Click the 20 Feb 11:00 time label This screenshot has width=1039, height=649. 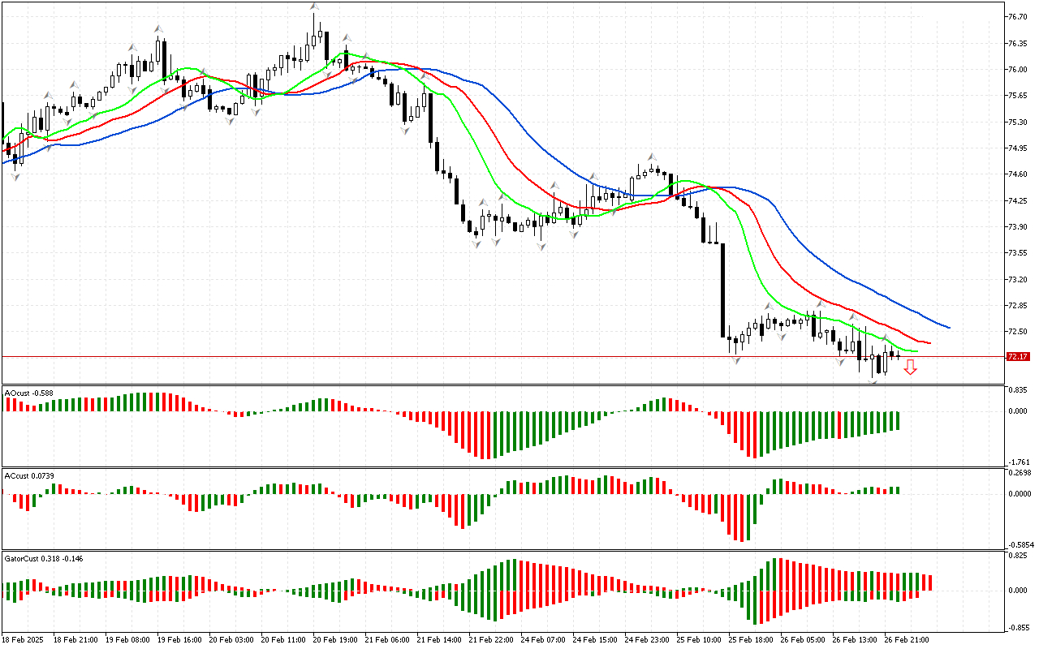283,640
